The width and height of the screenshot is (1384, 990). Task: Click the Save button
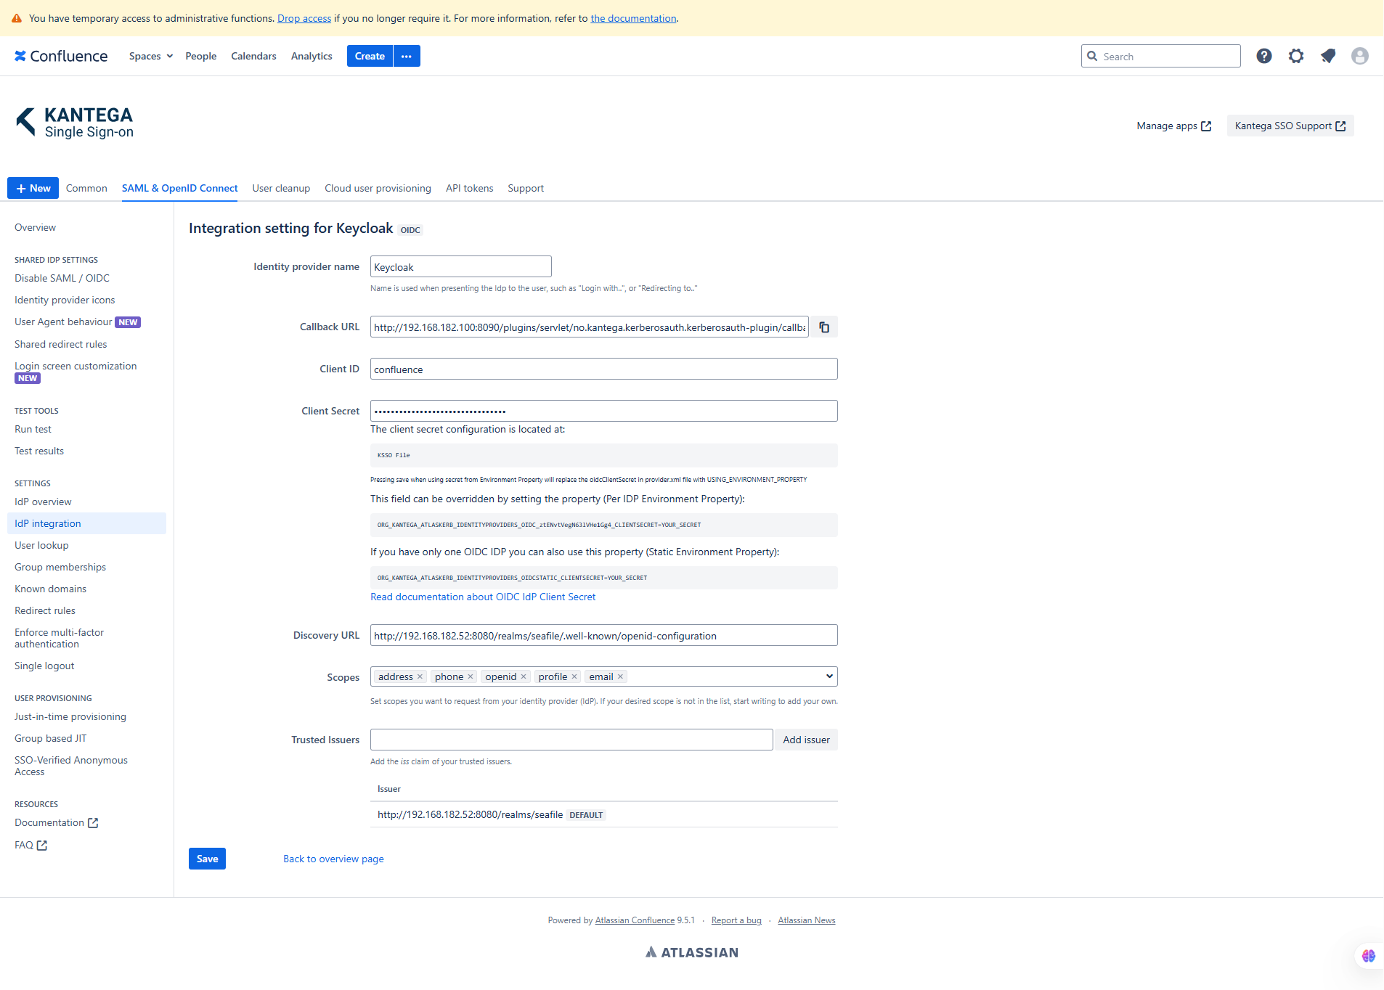tap(207, 859)
